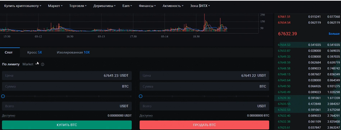Viewport: 341px width, 130px height.
Task: Click the Больше link in order book
Action: click(x=334, y=34)
